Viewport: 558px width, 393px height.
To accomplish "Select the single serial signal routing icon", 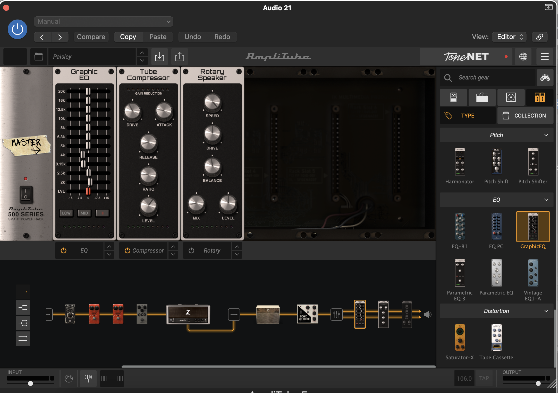I will (x=23, y=292).
